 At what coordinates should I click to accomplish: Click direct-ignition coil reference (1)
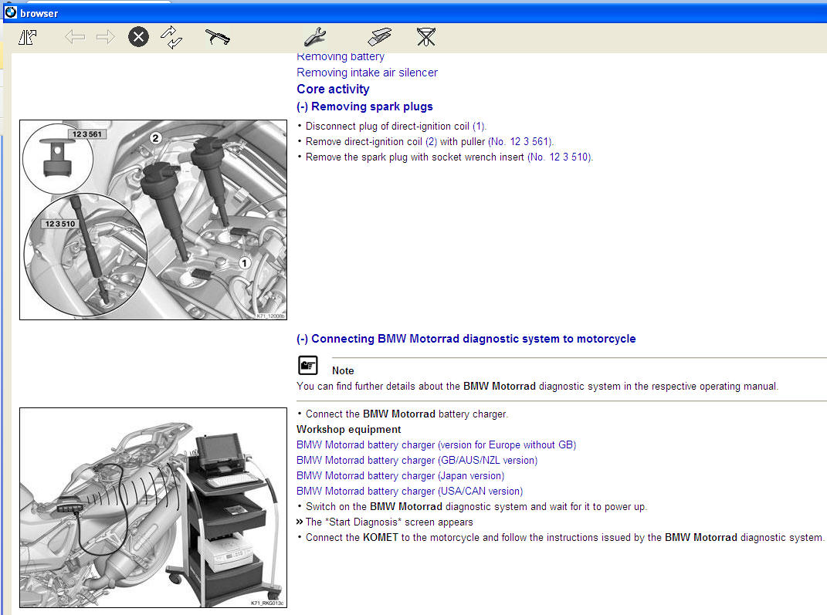(x=479, y=127)
